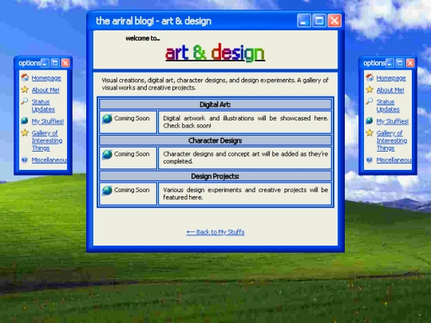The image size is (431, 323).
Task: Click Gallery star icon in left options window
Action: coord(25,132)
